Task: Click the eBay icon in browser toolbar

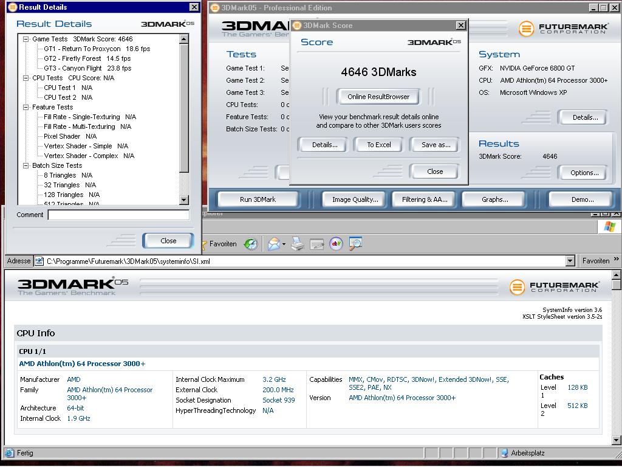Action: pyautogui.click(x=336, y=244)
